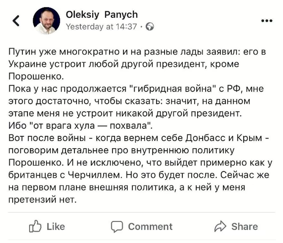
Task: Open the Oleksiy Panych profile name link
Action: click(102, 14)
